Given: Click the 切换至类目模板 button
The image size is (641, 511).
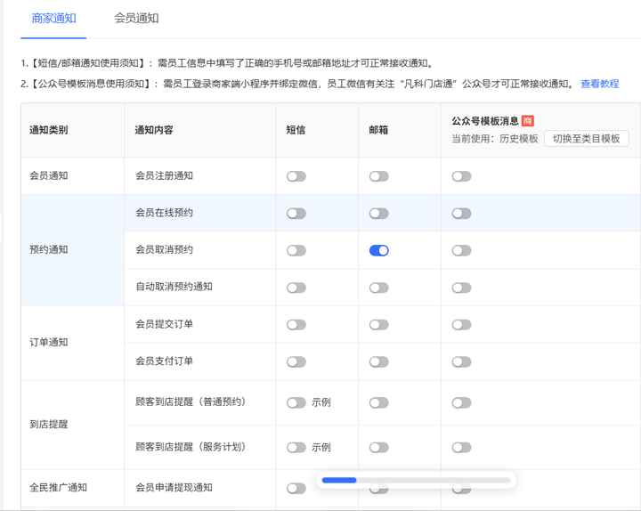Looking at the screenshot, I should (x=586, y=139).
